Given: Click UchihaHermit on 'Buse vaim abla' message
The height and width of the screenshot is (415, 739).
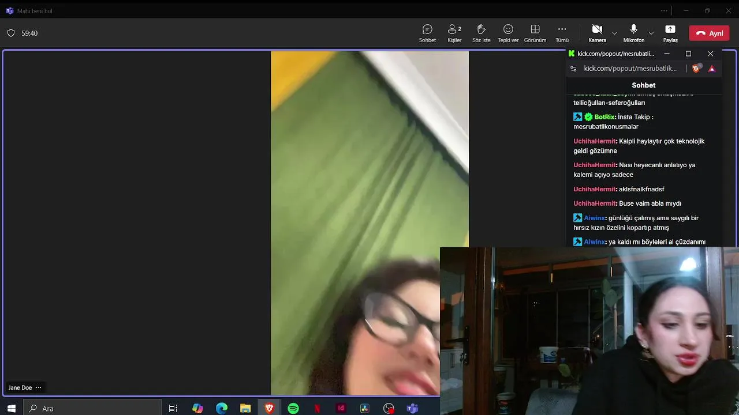Looking at the screenshot, I should coord(595,203).
